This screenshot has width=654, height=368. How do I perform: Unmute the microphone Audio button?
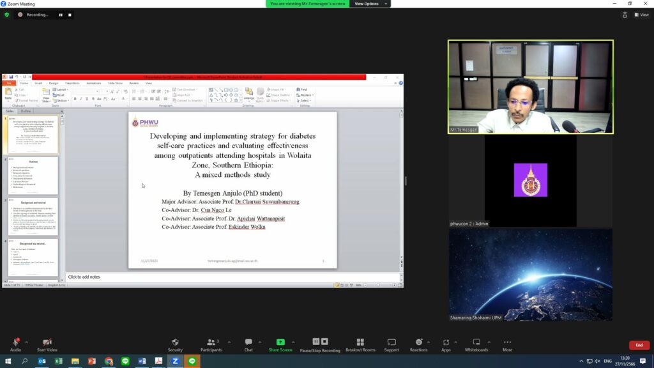click(15, 342)
